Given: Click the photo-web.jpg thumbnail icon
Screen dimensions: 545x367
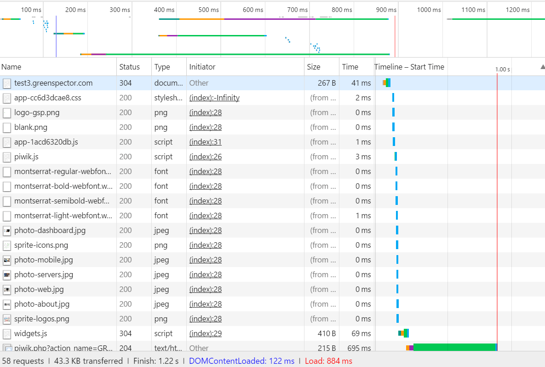Looking at the screenshot, I should (6, 290).
